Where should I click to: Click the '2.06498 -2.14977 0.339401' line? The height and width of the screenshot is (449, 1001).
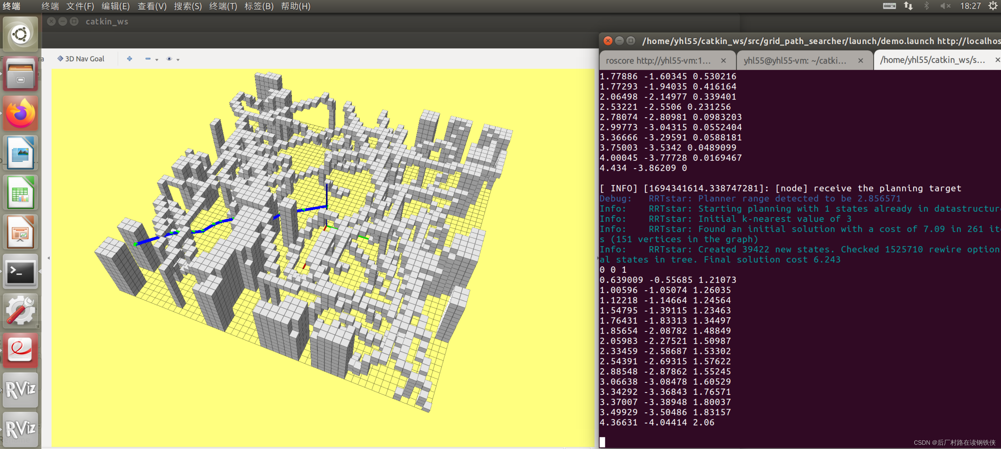click(x=668, y=97)
